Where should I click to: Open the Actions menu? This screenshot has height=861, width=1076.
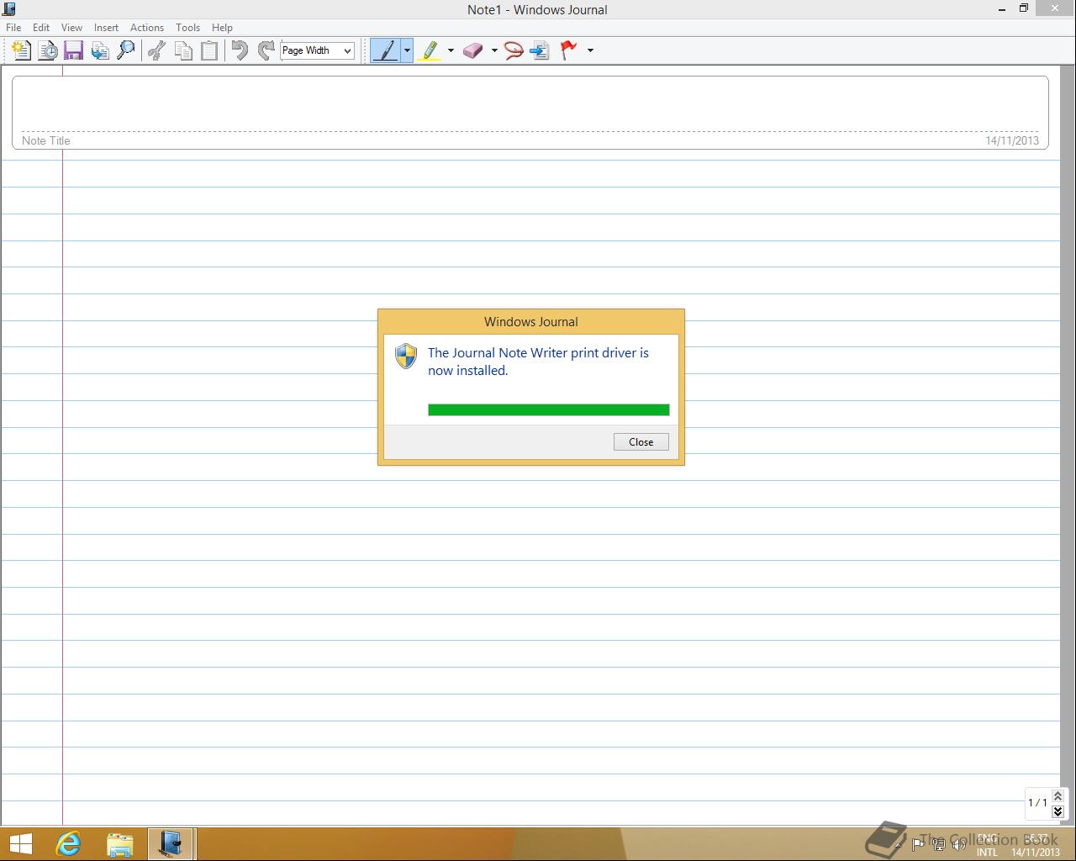pyautogui.click(x=147, y=27)
